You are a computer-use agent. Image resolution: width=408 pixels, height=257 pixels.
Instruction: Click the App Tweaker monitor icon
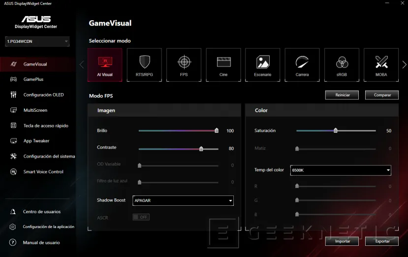(13, 141)
